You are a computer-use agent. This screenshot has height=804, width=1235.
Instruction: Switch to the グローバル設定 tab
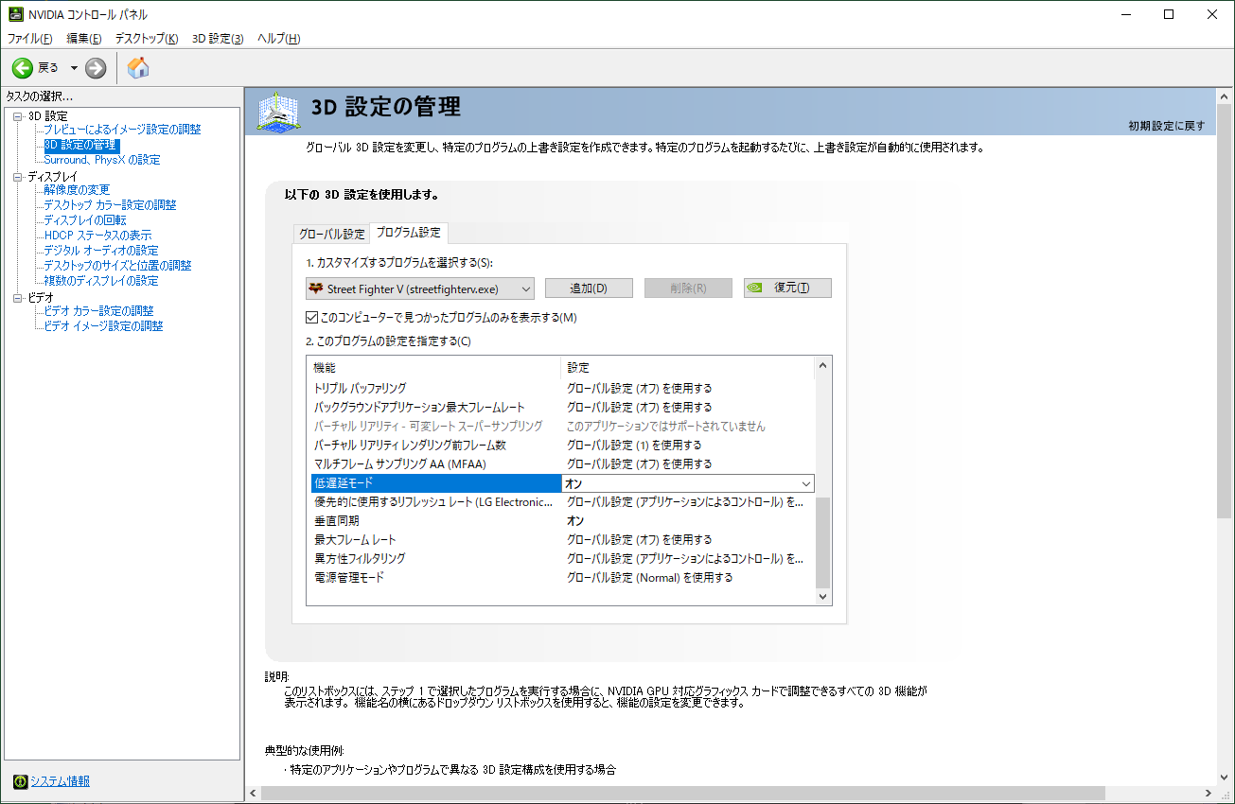[329, 232]
